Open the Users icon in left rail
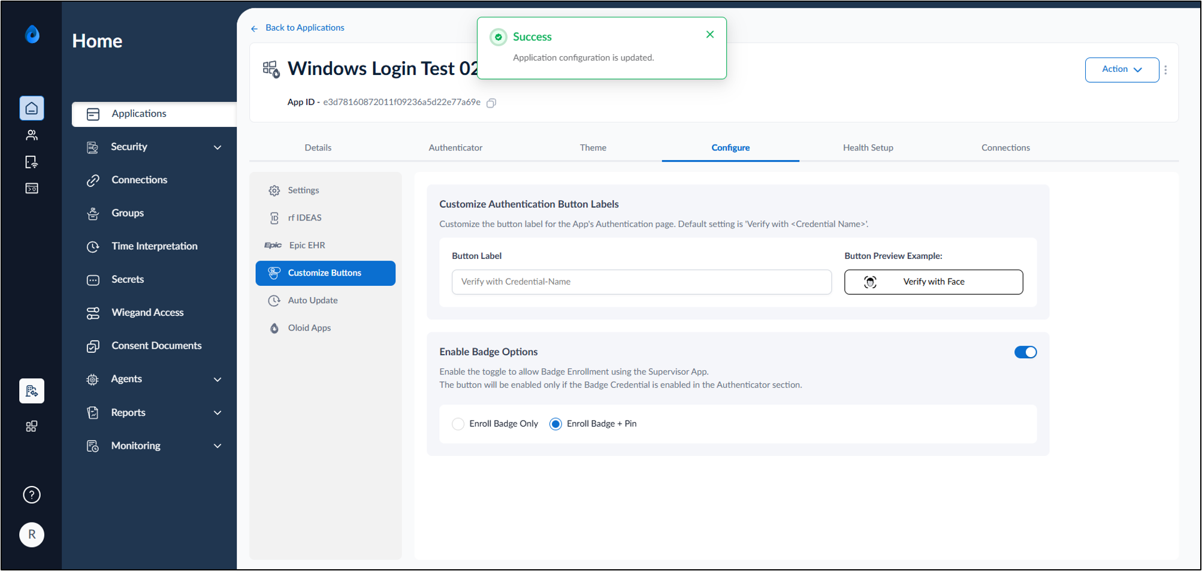1202x571 pixels. tap(32, 135)
